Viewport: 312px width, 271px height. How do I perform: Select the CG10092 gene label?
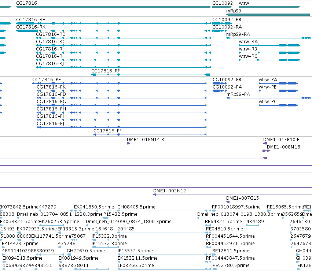[223, 3]
